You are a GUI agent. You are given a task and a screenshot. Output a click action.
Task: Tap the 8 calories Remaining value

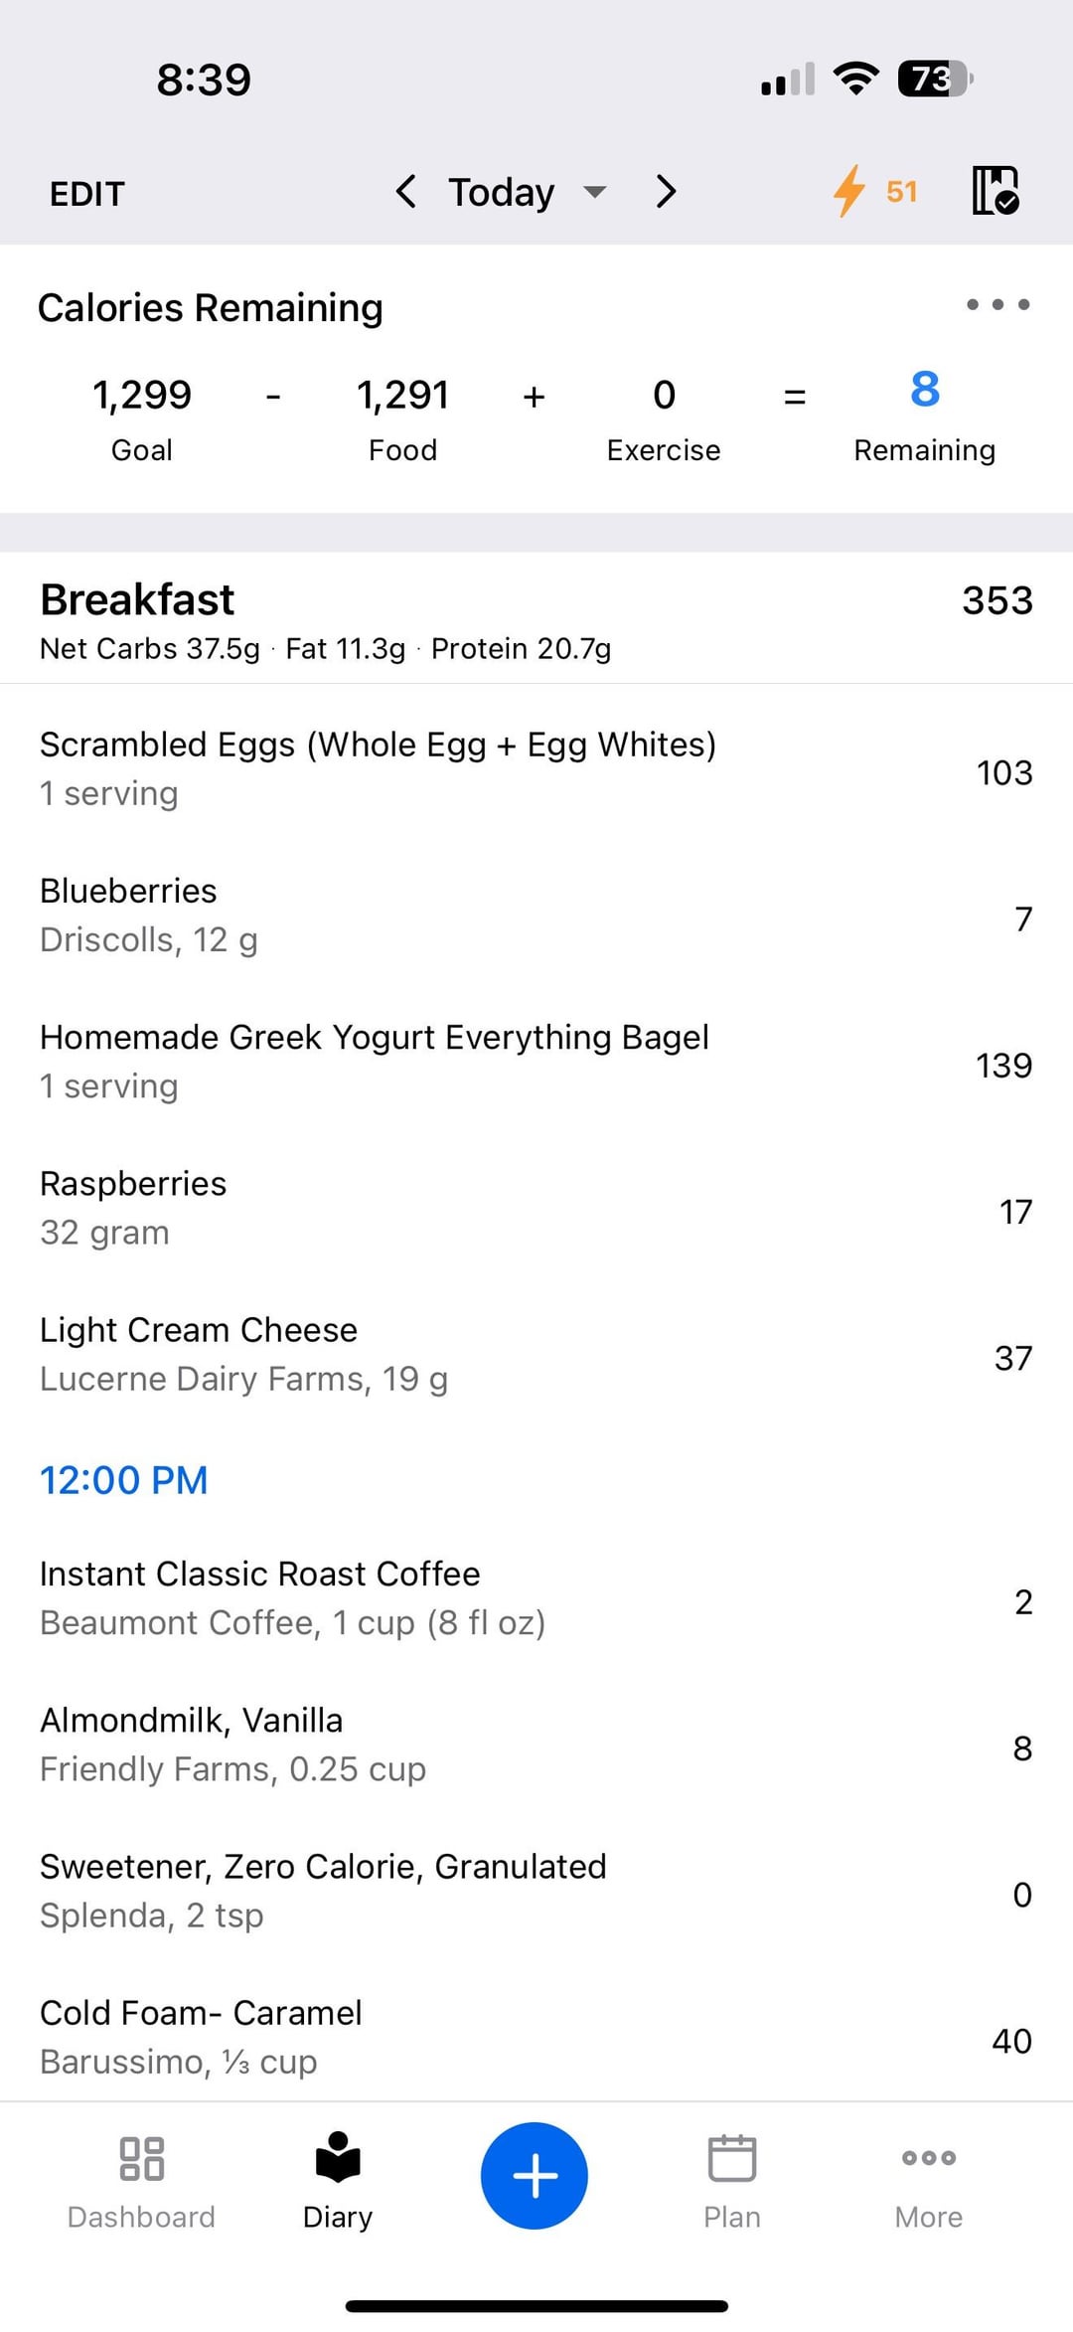pos(925,389)
